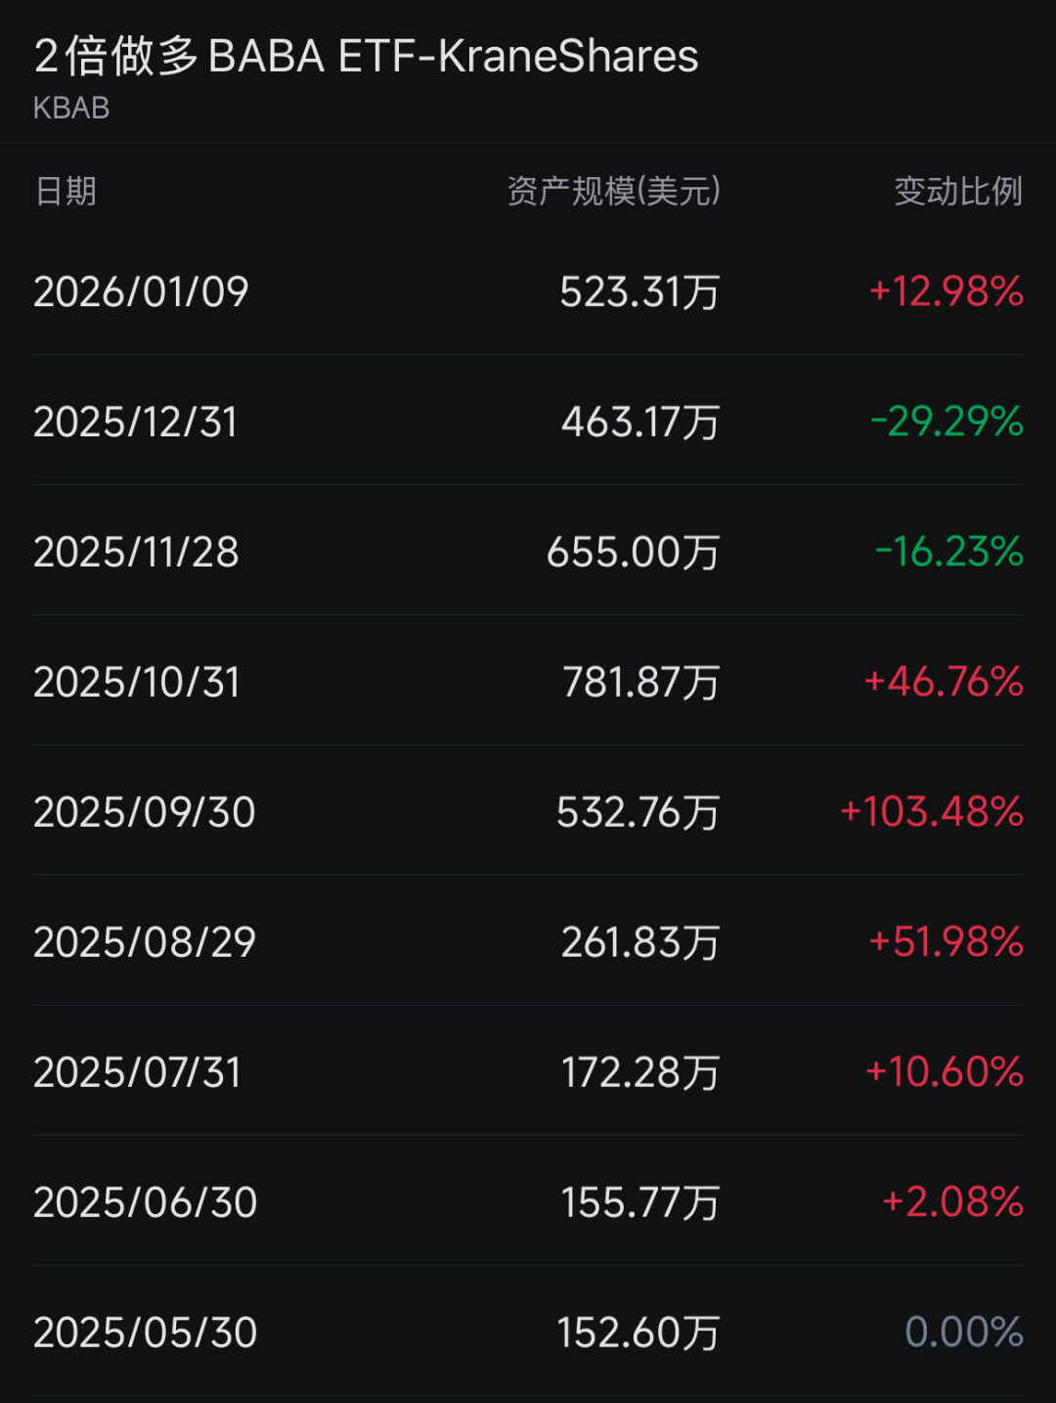Tap the 523.31万 asset value
The image size is (1056, 1403).
[x=639, y=293]
